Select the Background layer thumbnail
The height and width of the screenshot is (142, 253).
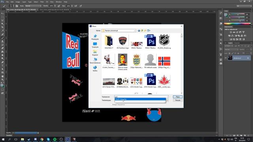point(230,58)
